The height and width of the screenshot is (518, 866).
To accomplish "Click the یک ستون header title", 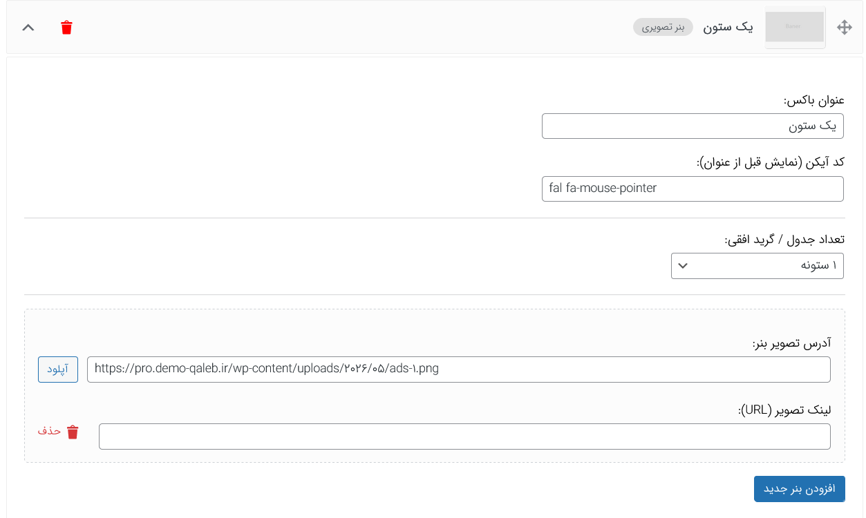I will click(728, 28).
